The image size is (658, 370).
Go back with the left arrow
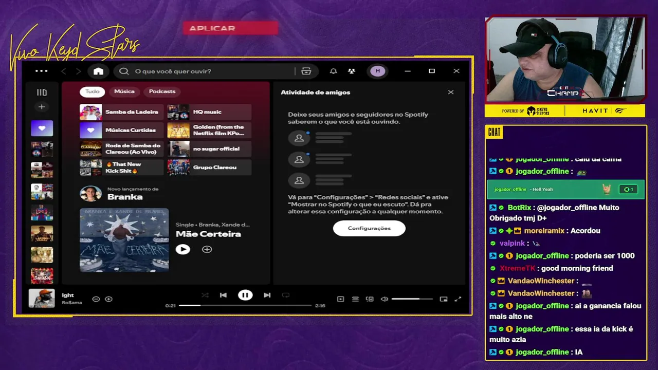[64, 71]
